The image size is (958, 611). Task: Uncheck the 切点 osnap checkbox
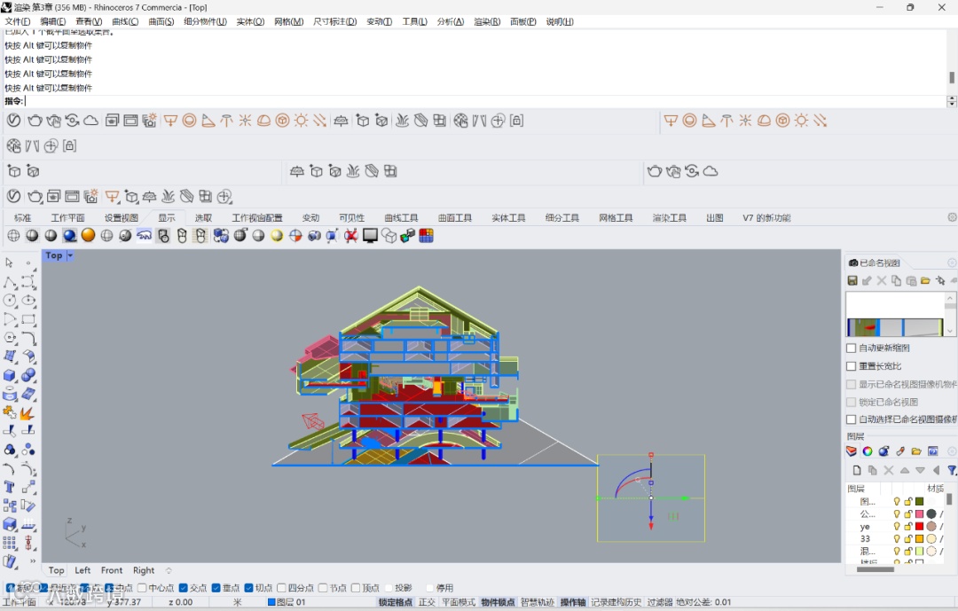pyautogui.click(x=248, y=588)
